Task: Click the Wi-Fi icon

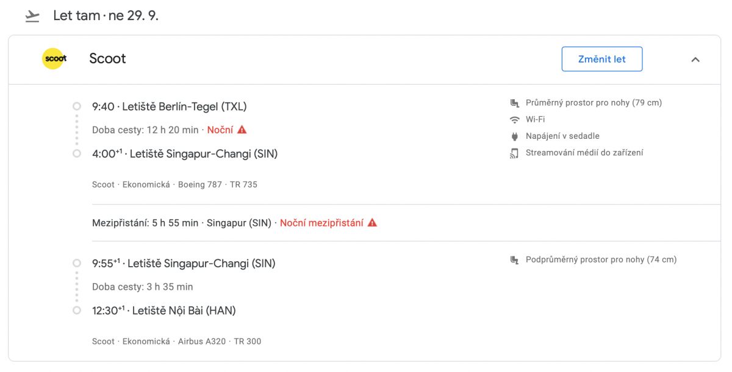Action: coord(515,119)
